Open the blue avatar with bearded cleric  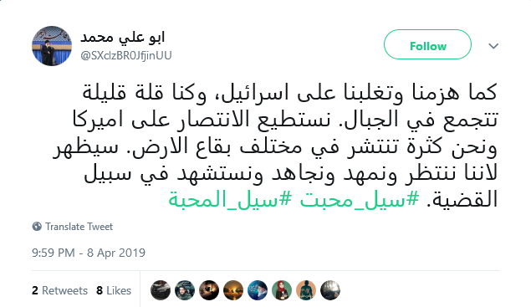tap(258, 290)
